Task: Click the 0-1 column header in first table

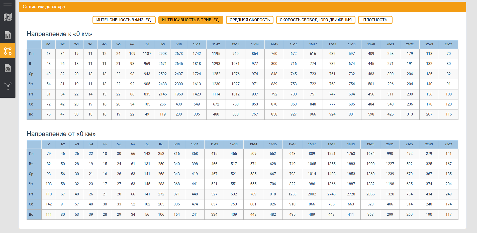Action: (x=48, y=44)
